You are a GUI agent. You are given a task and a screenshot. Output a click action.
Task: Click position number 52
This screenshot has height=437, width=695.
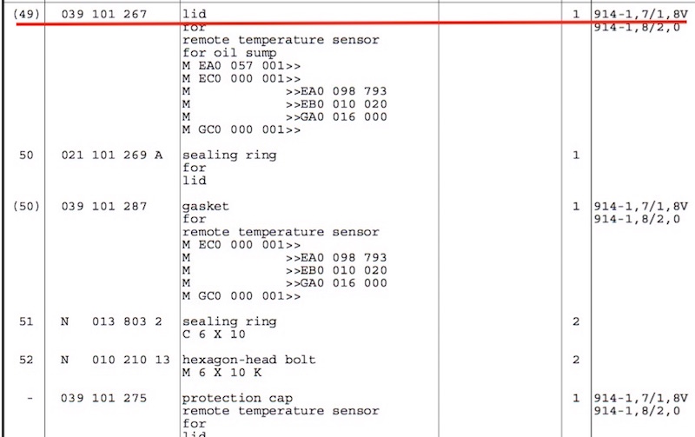(26, 360)
